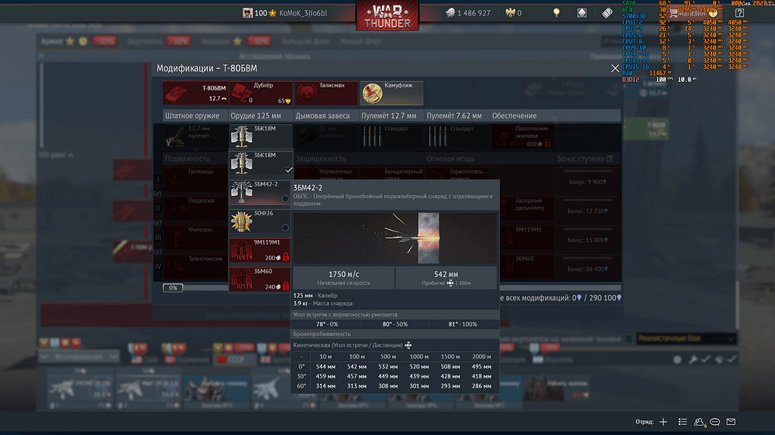775x435 pixels.
Task: Click the locked 9М119М1 shell in dropdown
Action: (x=260, y=250)
